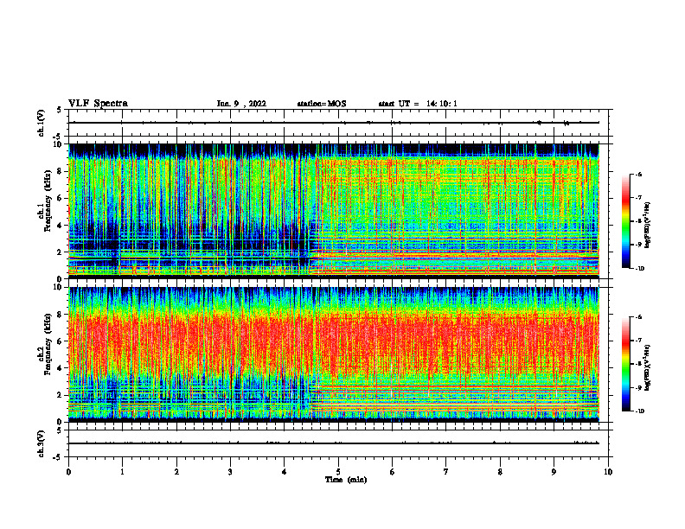Select the "Time (min)" x-axis label
The width and height of the screenshot is (685, 529).
(x=346, y=480)
